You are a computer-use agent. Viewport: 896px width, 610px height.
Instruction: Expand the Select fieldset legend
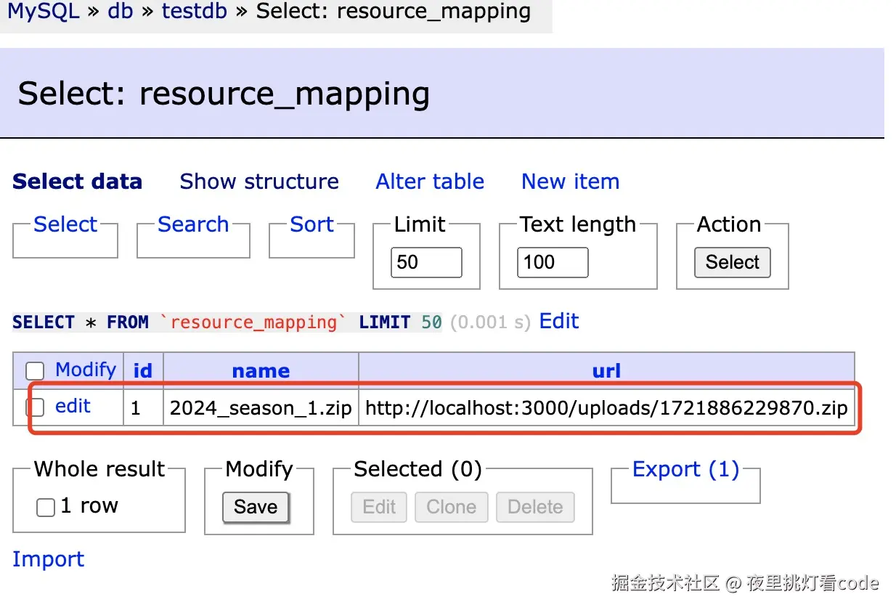click(x=65, y=224)
